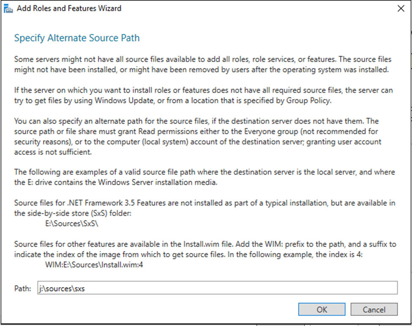Click the OK button
Image resolution: width=412 pixels, height=326 pixels.
[x=322, y=310]
